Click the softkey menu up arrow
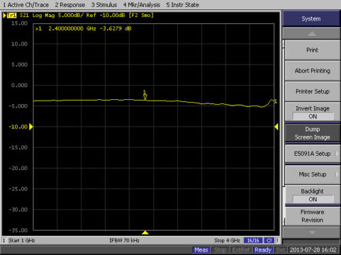 point(311,33)
